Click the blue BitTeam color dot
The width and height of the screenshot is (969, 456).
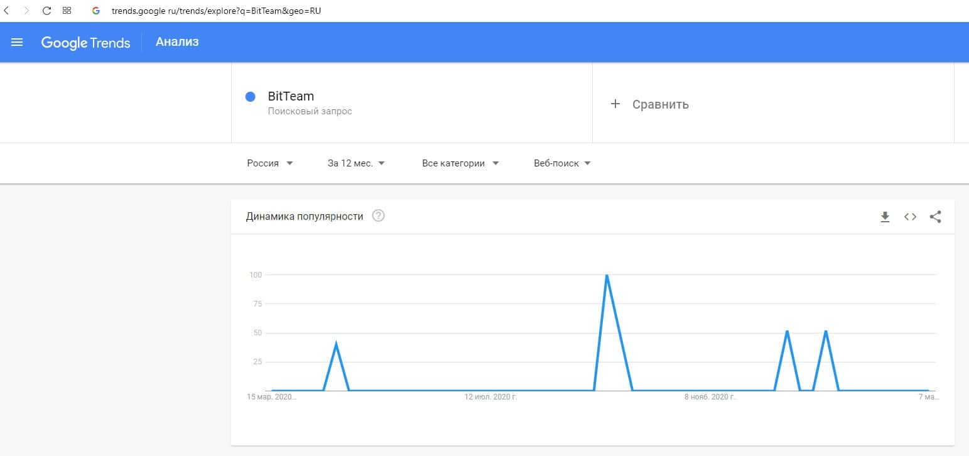point(251,97)
